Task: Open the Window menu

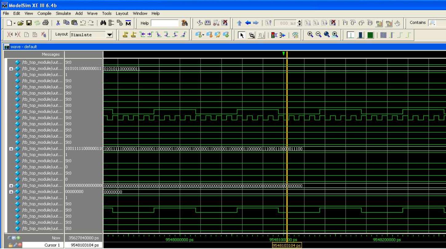Action: [140, 14]
